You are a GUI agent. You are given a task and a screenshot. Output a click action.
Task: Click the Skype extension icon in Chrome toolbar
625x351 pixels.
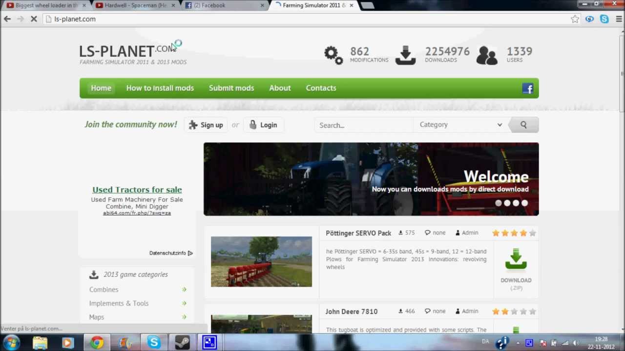(x=604, y=19)
